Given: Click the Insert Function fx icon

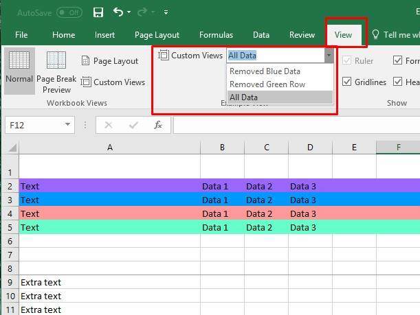Looking at the screenshot, I should 158,125.
